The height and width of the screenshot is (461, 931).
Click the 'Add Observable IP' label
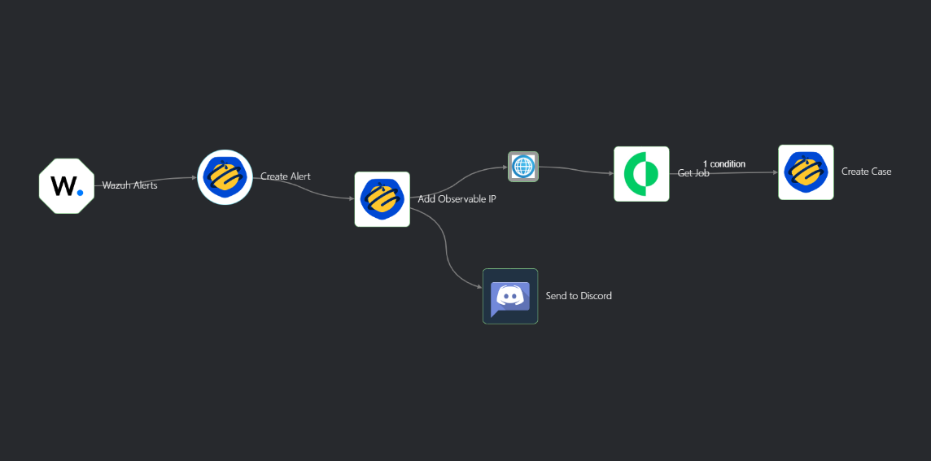click(457, 198)
